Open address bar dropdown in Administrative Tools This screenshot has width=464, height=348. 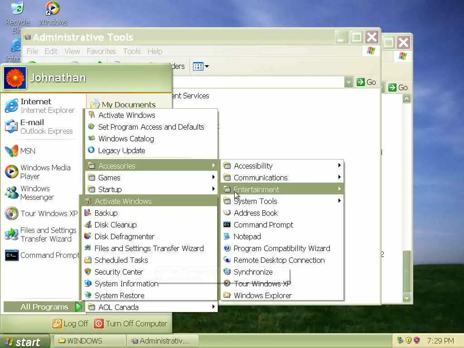[348, 82]
